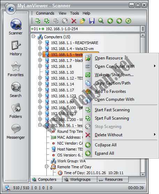The width and height of the screenshot is (159, 194).
Task: Click the open folder toolbar icon
Action: tap(83, 21)
